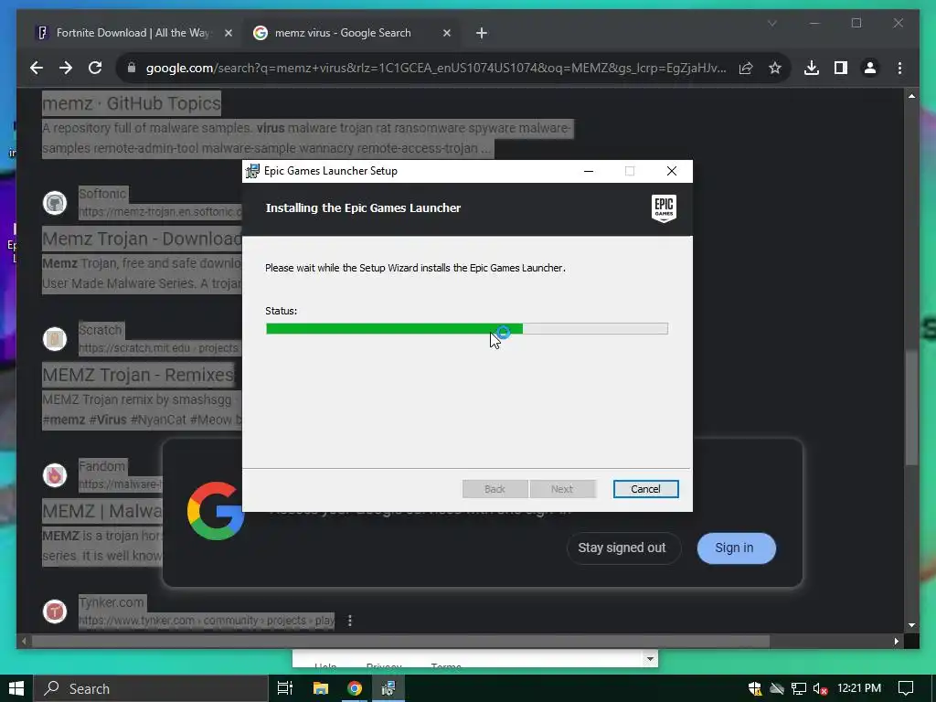Click horizontal scrollbar right arrow

click(x=897, y=641)
